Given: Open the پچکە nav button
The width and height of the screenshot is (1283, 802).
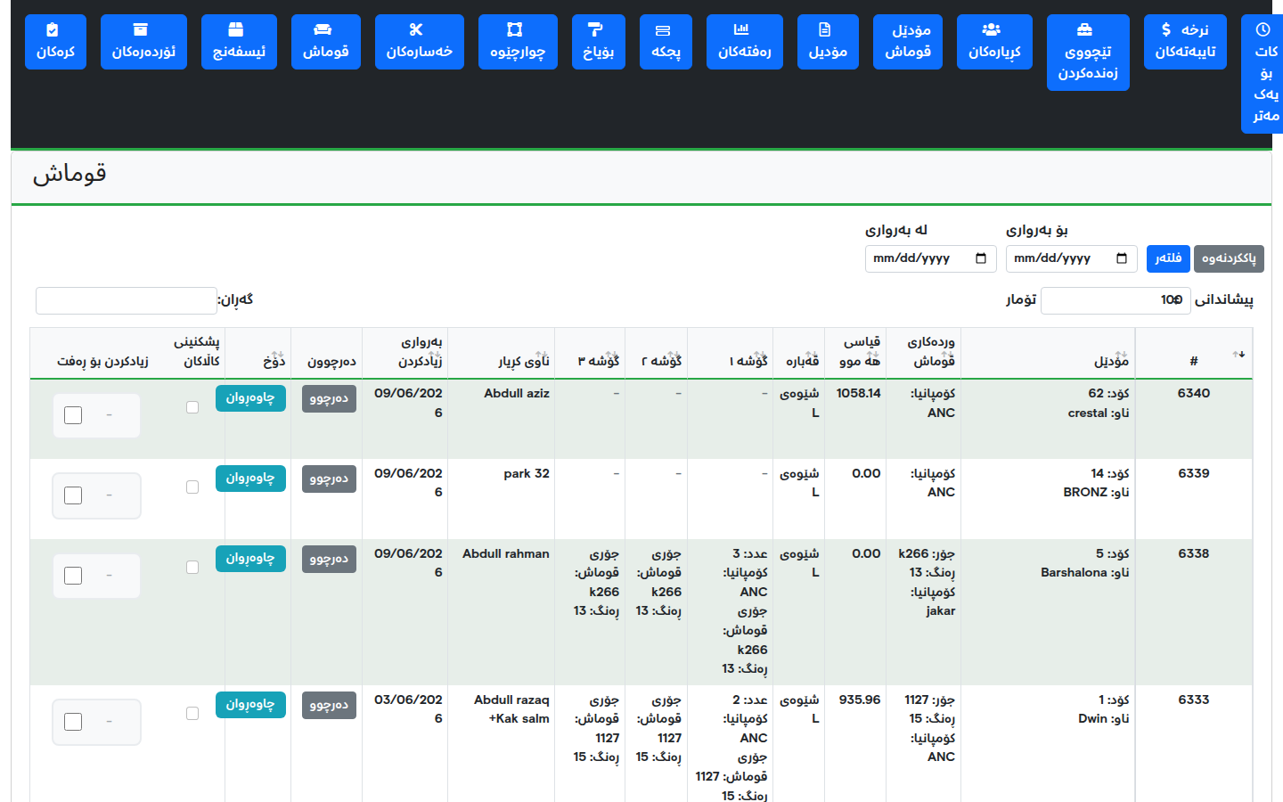Looking at the screenshot, I should point(666,42).
